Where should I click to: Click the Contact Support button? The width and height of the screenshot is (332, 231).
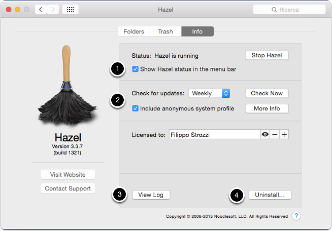point(68,188)
